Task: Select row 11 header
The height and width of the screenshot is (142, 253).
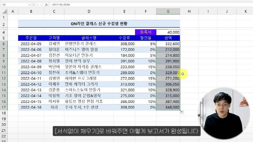Action: click(4, 73)
